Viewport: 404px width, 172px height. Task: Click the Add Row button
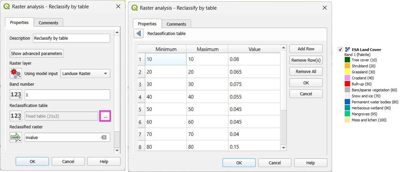click(306, 49)
